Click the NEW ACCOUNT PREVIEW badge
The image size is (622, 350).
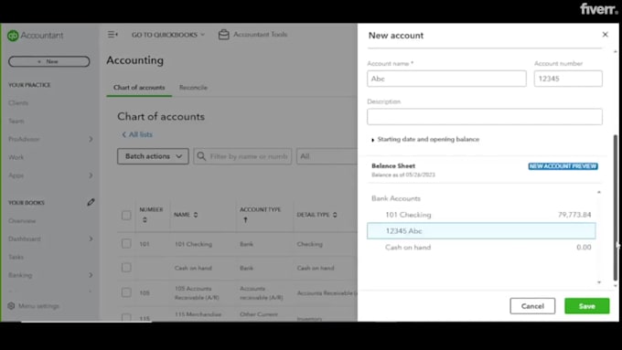pos(563,166)
